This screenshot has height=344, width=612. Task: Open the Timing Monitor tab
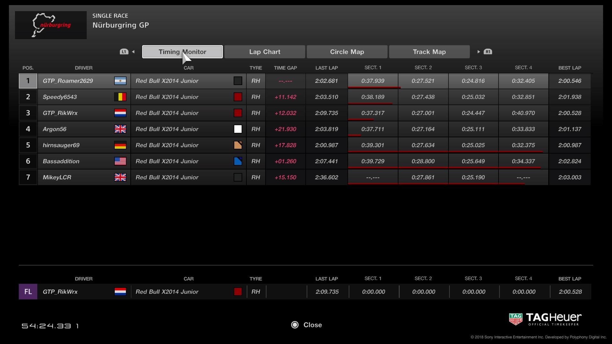tap(182, 52)
